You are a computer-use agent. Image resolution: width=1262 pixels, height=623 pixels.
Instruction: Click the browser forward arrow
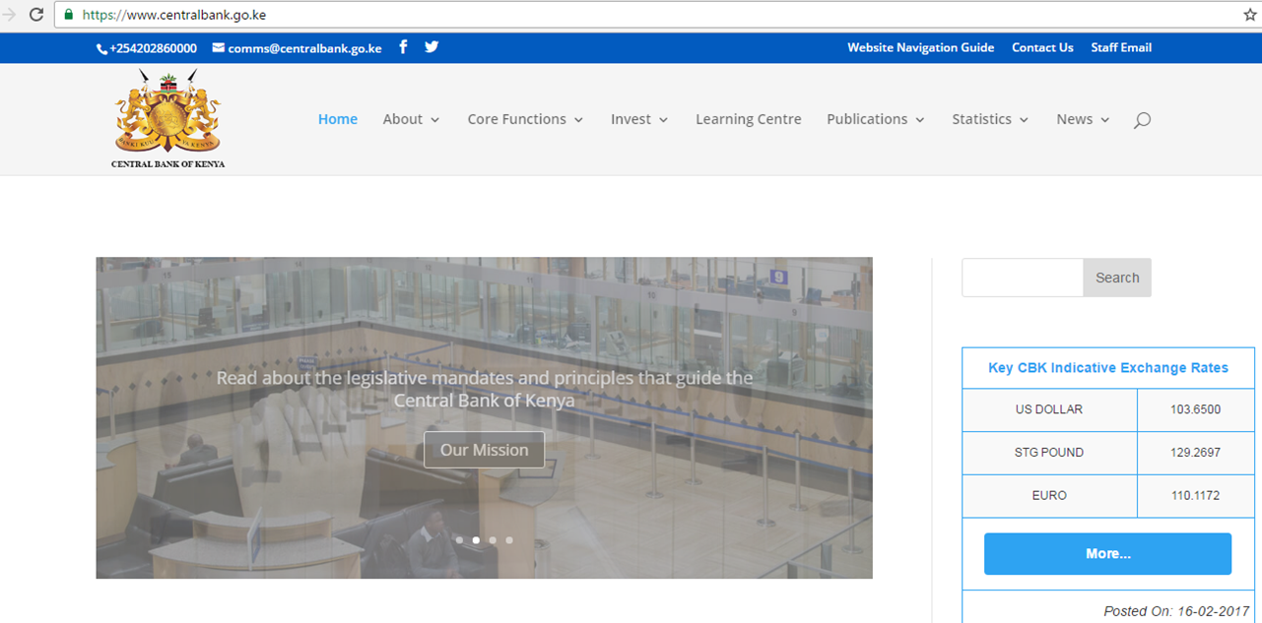9,15
